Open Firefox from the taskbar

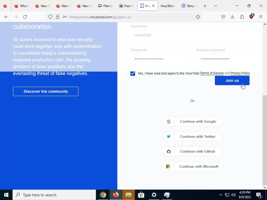pos(116,195)
